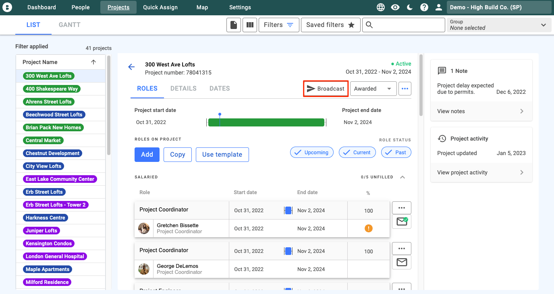This screenshot has height=294, width=554.
Task: Toggle the Current role status chip
Action: 357,152
